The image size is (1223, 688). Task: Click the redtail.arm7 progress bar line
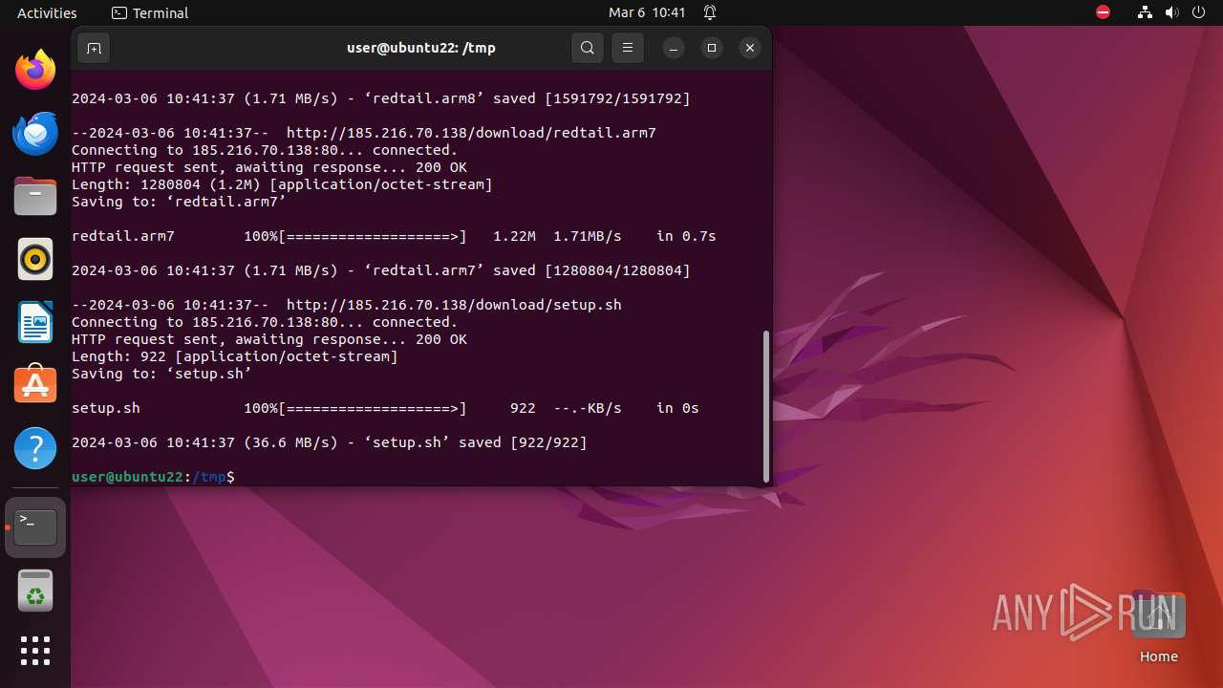tap(394, 236)
